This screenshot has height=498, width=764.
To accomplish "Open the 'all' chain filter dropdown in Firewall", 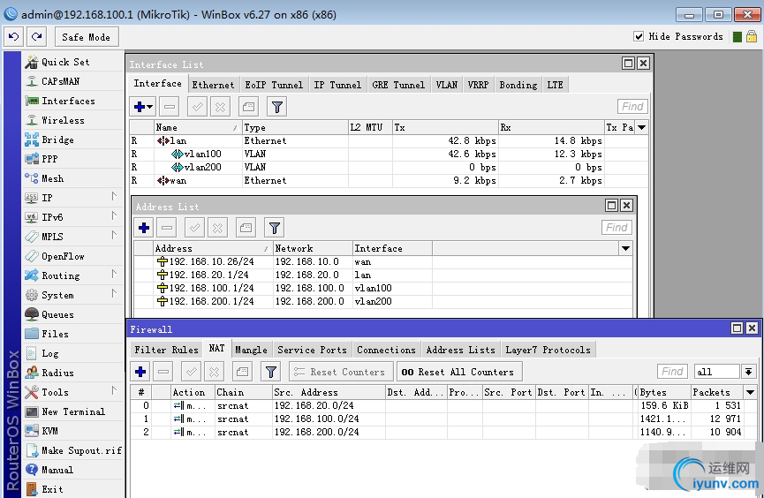I will 749,372.
